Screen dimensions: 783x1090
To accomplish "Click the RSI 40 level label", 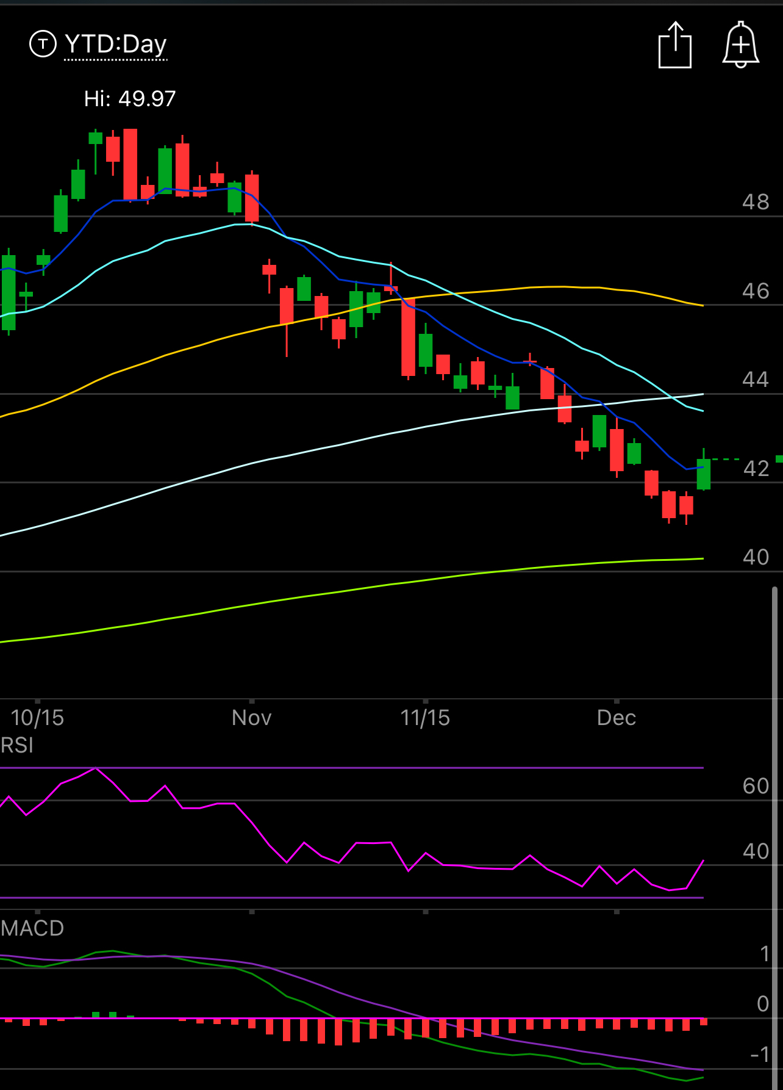I will coord(756,851).
